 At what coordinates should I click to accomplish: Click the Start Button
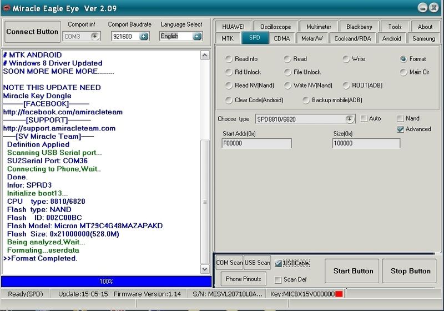352,271
